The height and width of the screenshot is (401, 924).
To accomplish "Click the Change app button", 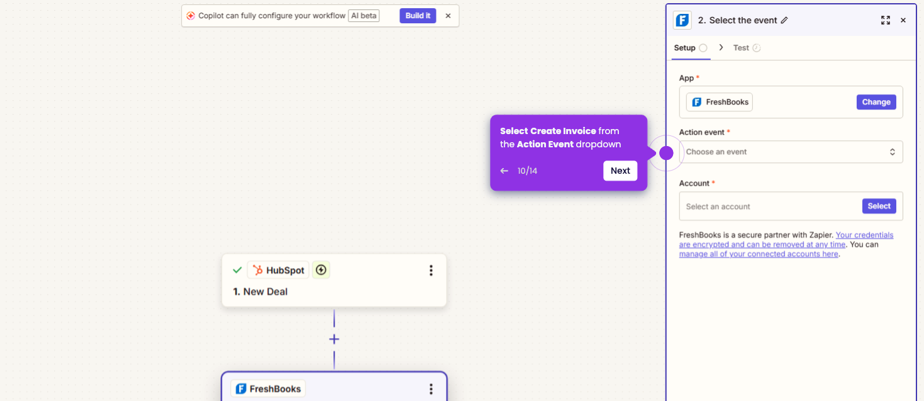I will [876, 102].
